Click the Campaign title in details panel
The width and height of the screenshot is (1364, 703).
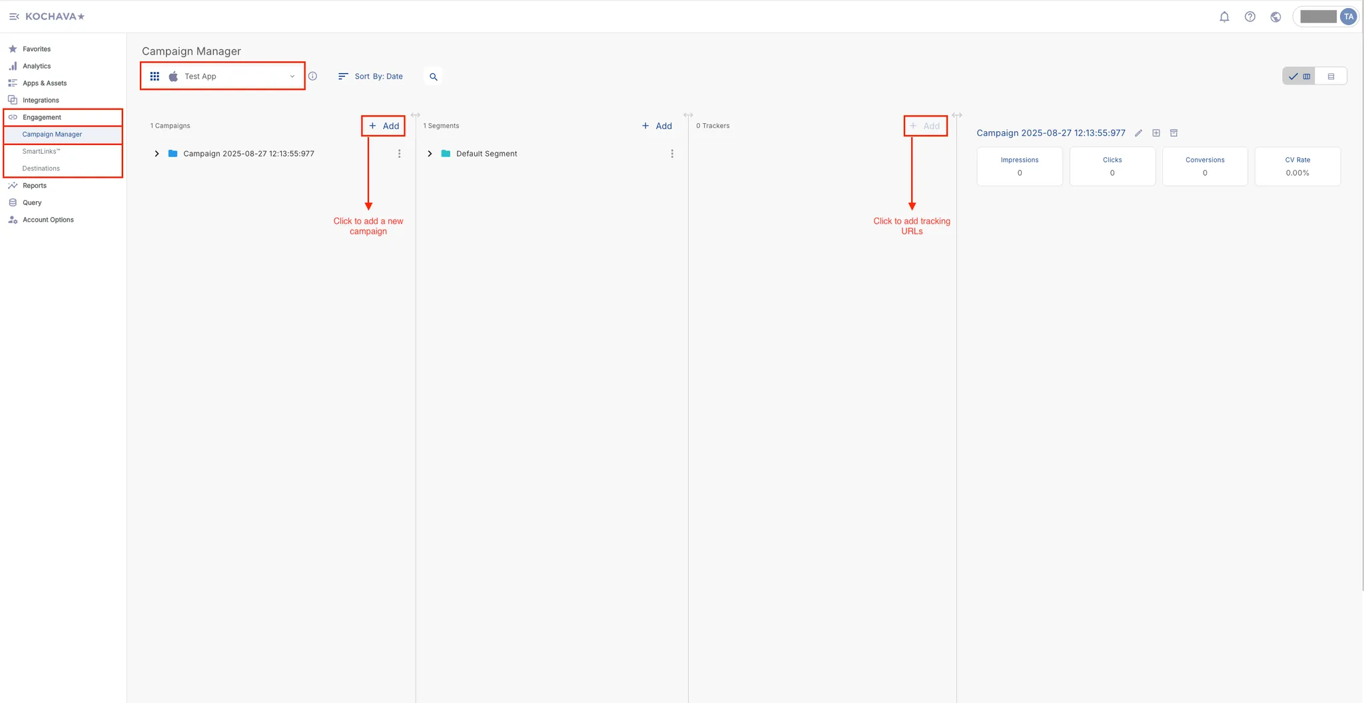[1051, 133]
